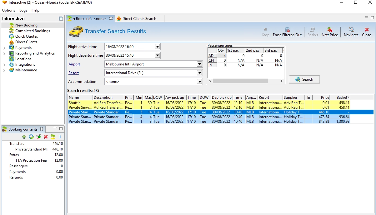The image size is (376, 215).
Task: Open the Logs menu
Action: pyautogui.click(x=23, y=10)
